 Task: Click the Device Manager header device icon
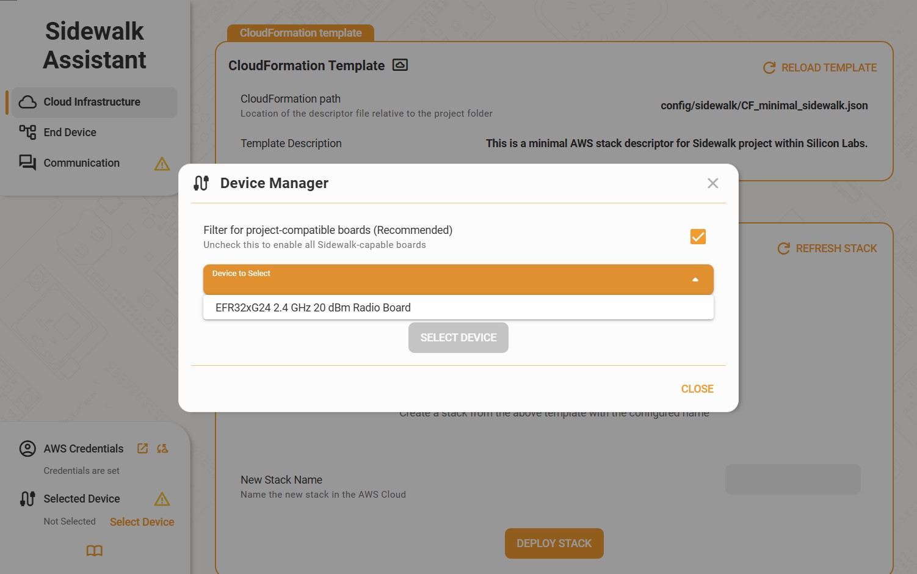coord(201,183)
